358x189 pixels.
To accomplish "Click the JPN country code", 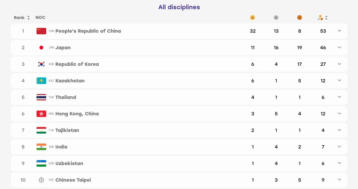I will pos(51,48).
